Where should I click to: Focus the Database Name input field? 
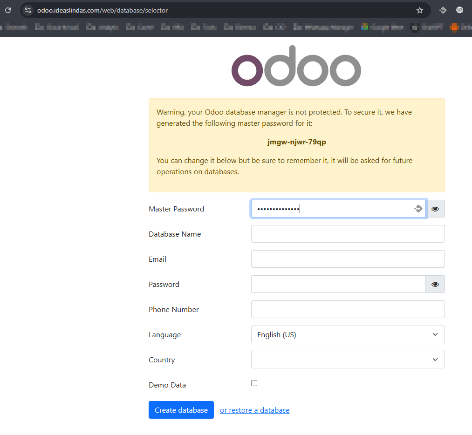click(x=348, y=234)
